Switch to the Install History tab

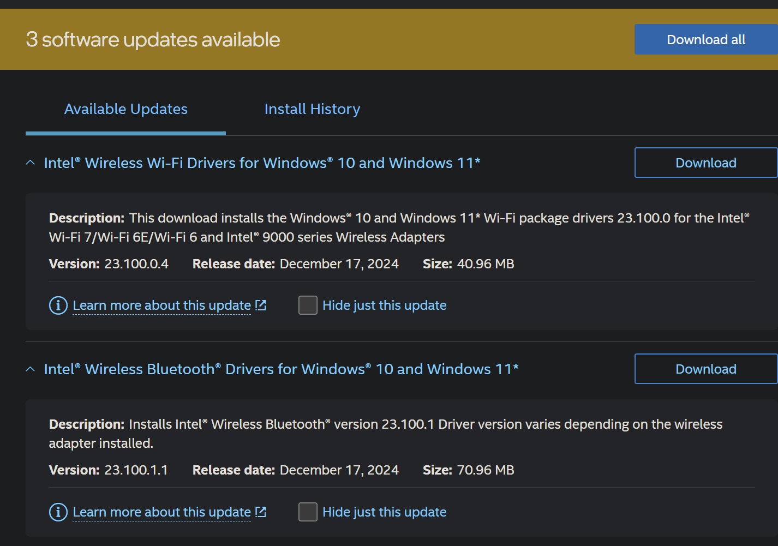coord(312,109)
